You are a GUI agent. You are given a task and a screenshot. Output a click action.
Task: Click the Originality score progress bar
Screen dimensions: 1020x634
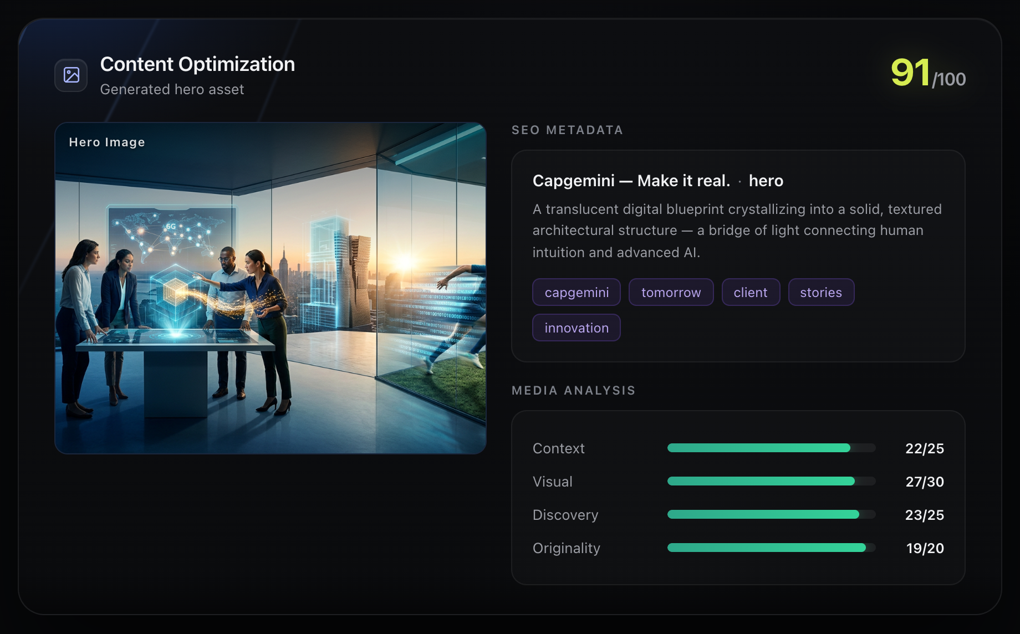(771, 548)
